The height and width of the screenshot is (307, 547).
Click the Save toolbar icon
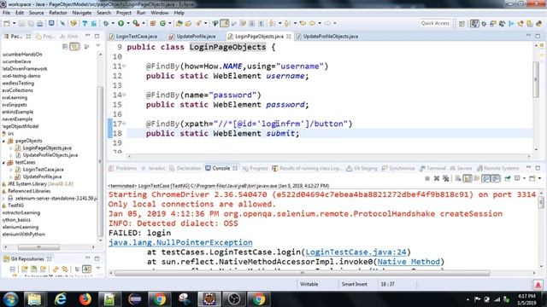click(x=22, y=23)
